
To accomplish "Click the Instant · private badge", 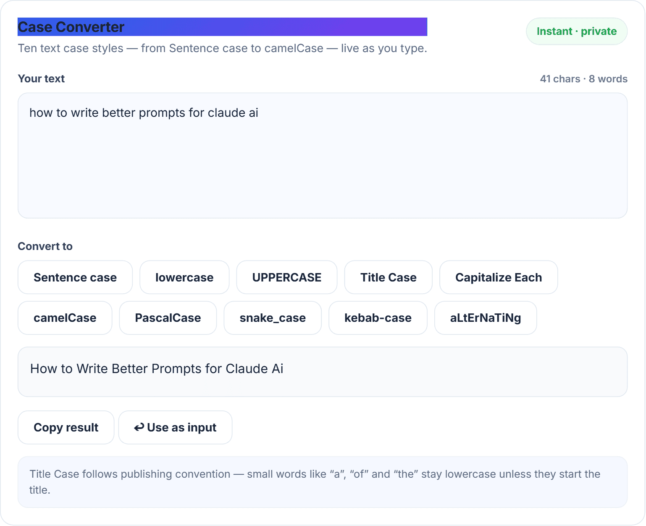I will tap(577, 31).
